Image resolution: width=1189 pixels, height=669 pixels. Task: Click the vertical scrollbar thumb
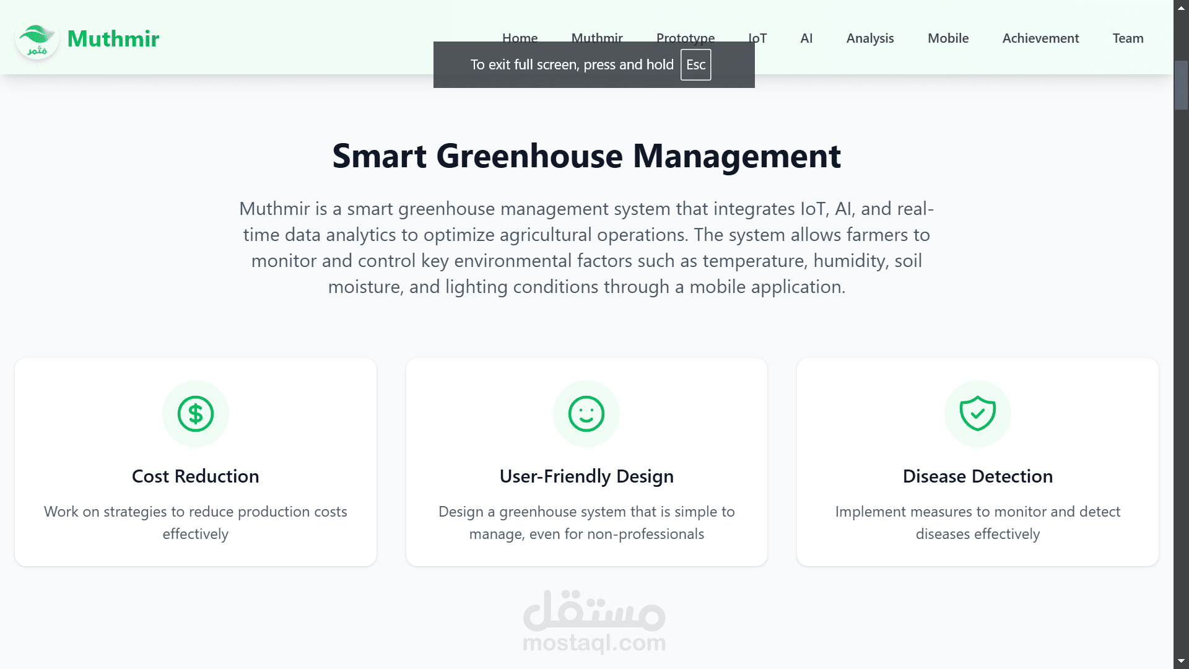(1181, 85)
